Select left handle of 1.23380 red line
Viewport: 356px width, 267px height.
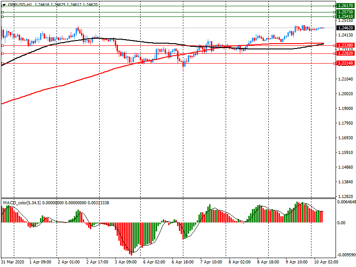(x=3, y=45)
